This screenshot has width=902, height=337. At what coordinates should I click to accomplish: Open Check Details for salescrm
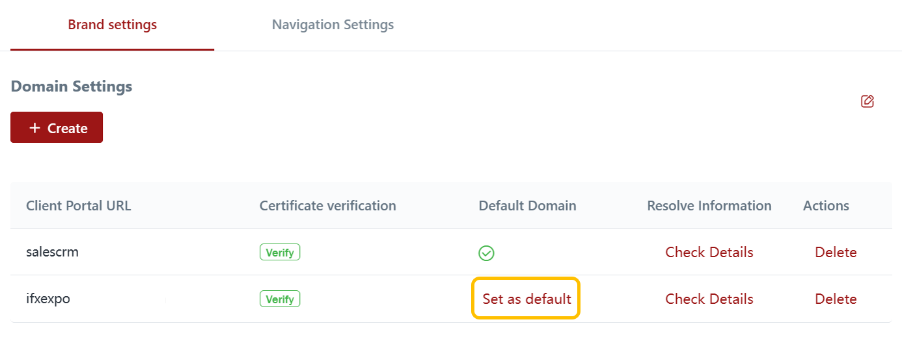[709, 253]
